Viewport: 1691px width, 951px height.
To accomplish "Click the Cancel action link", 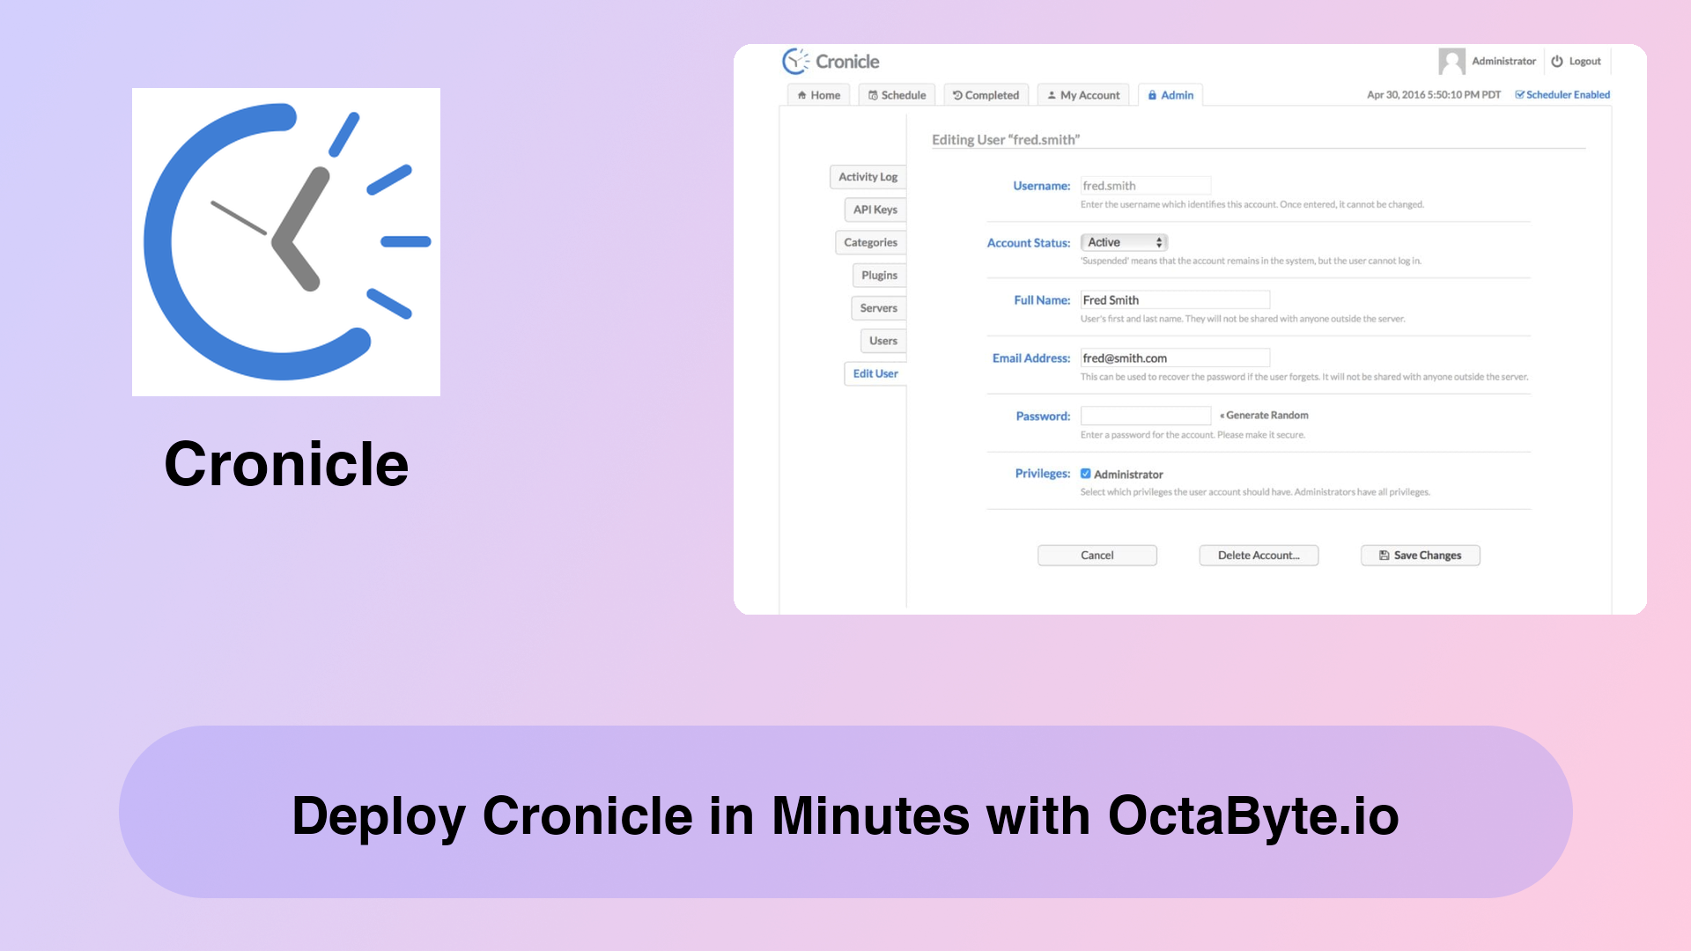I will pos(1097,555).
